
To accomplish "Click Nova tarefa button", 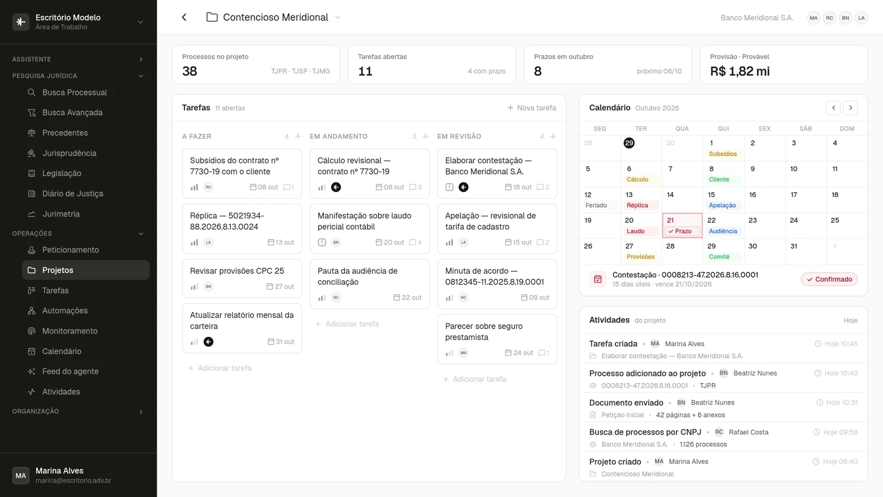I will 531,108.
